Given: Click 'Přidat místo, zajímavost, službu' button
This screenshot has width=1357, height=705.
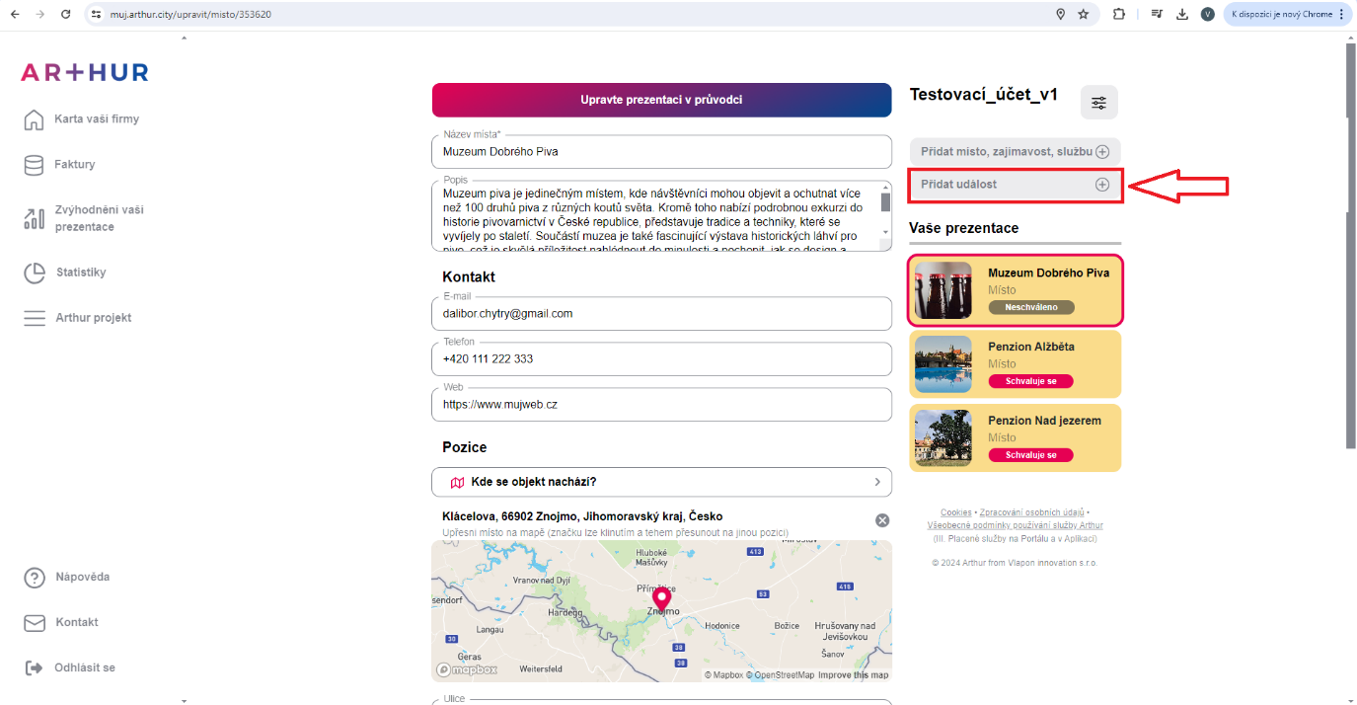Looking at the screenshot, I should click(1014, 152).
